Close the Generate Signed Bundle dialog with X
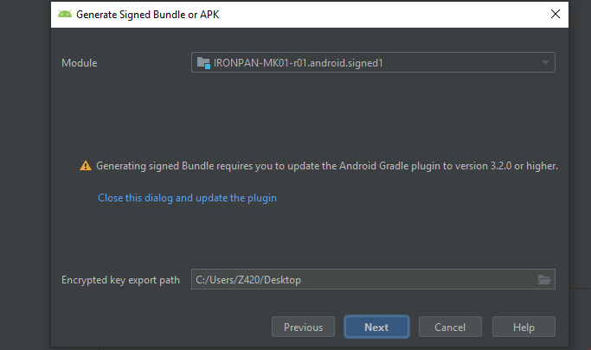Viewport: 591px width, 350px height. (x=556, y=15)
